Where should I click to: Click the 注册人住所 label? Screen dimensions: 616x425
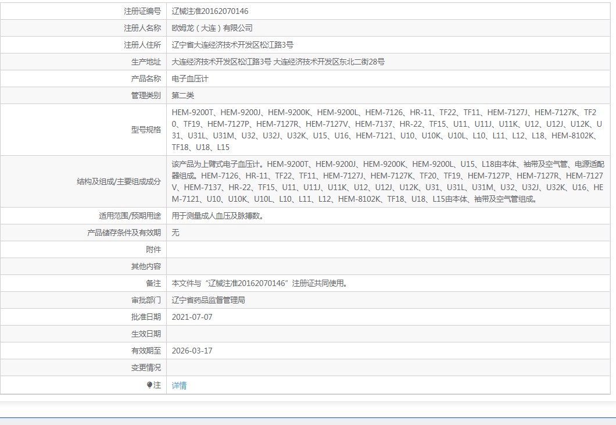click(x=142, y=45)
